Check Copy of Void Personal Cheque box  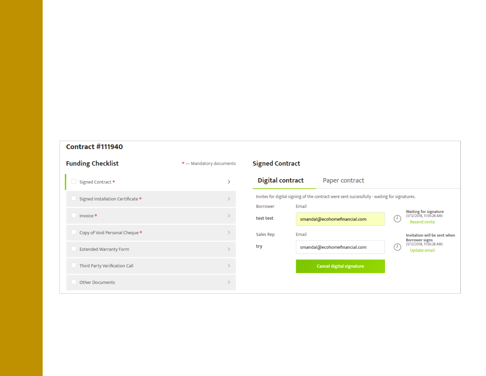click(x=74, y=232)
